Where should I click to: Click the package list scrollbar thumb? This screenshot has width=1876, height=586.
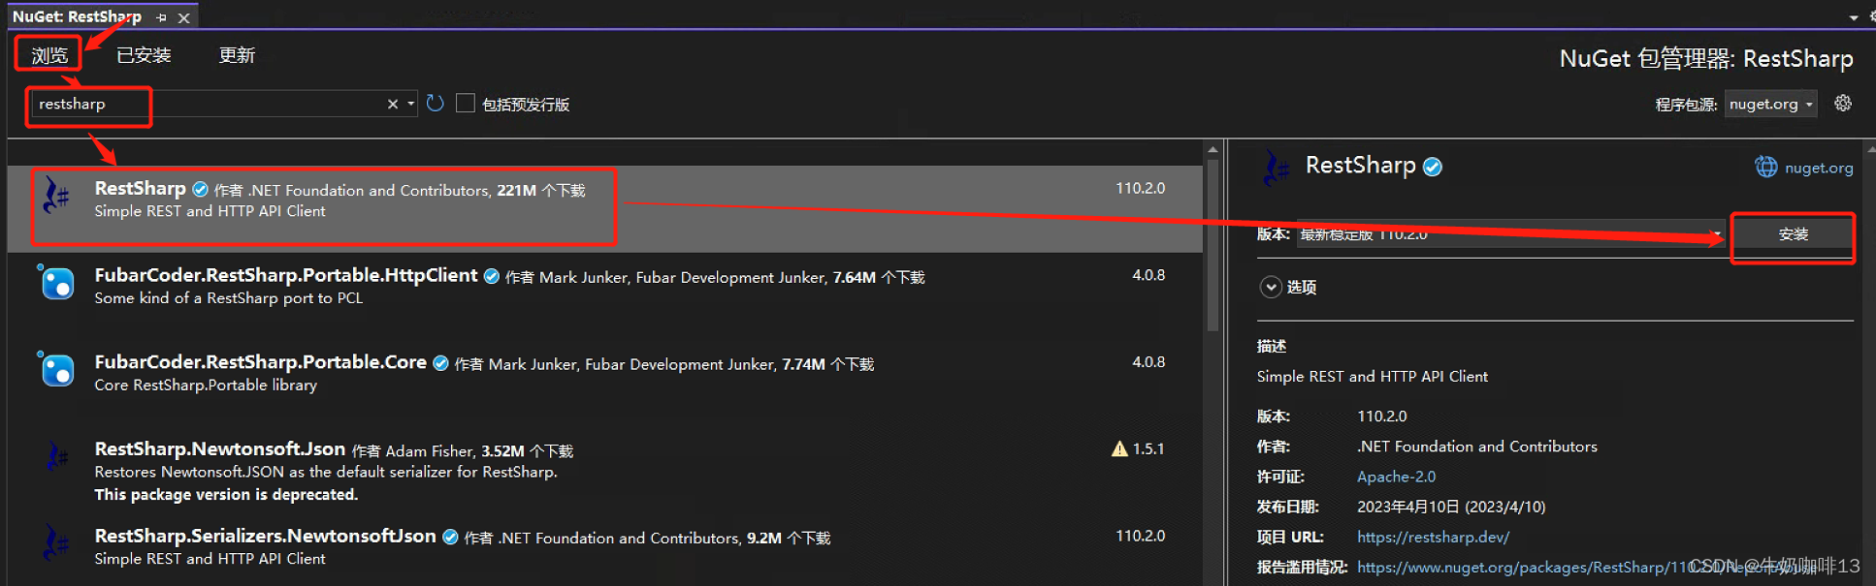coord(1213,244)
